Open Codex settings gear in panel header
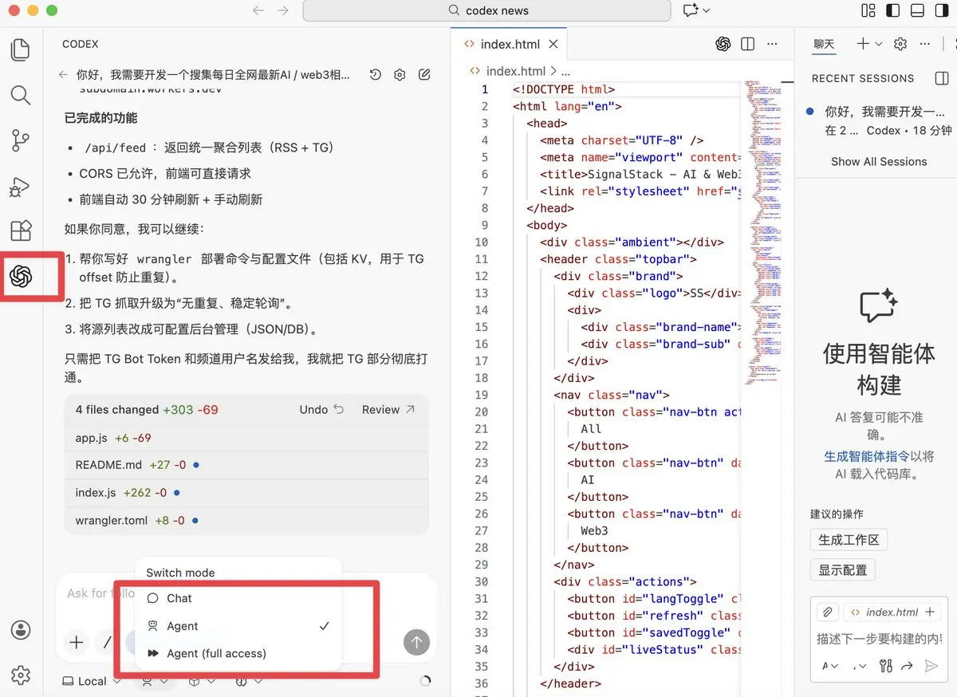Viewport: 957px width, 697px height. pos(400,75)
